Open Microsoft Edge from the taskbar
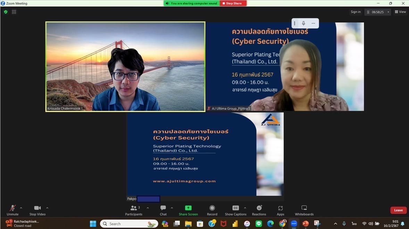The image size is (409, 229). click(270, 223)
